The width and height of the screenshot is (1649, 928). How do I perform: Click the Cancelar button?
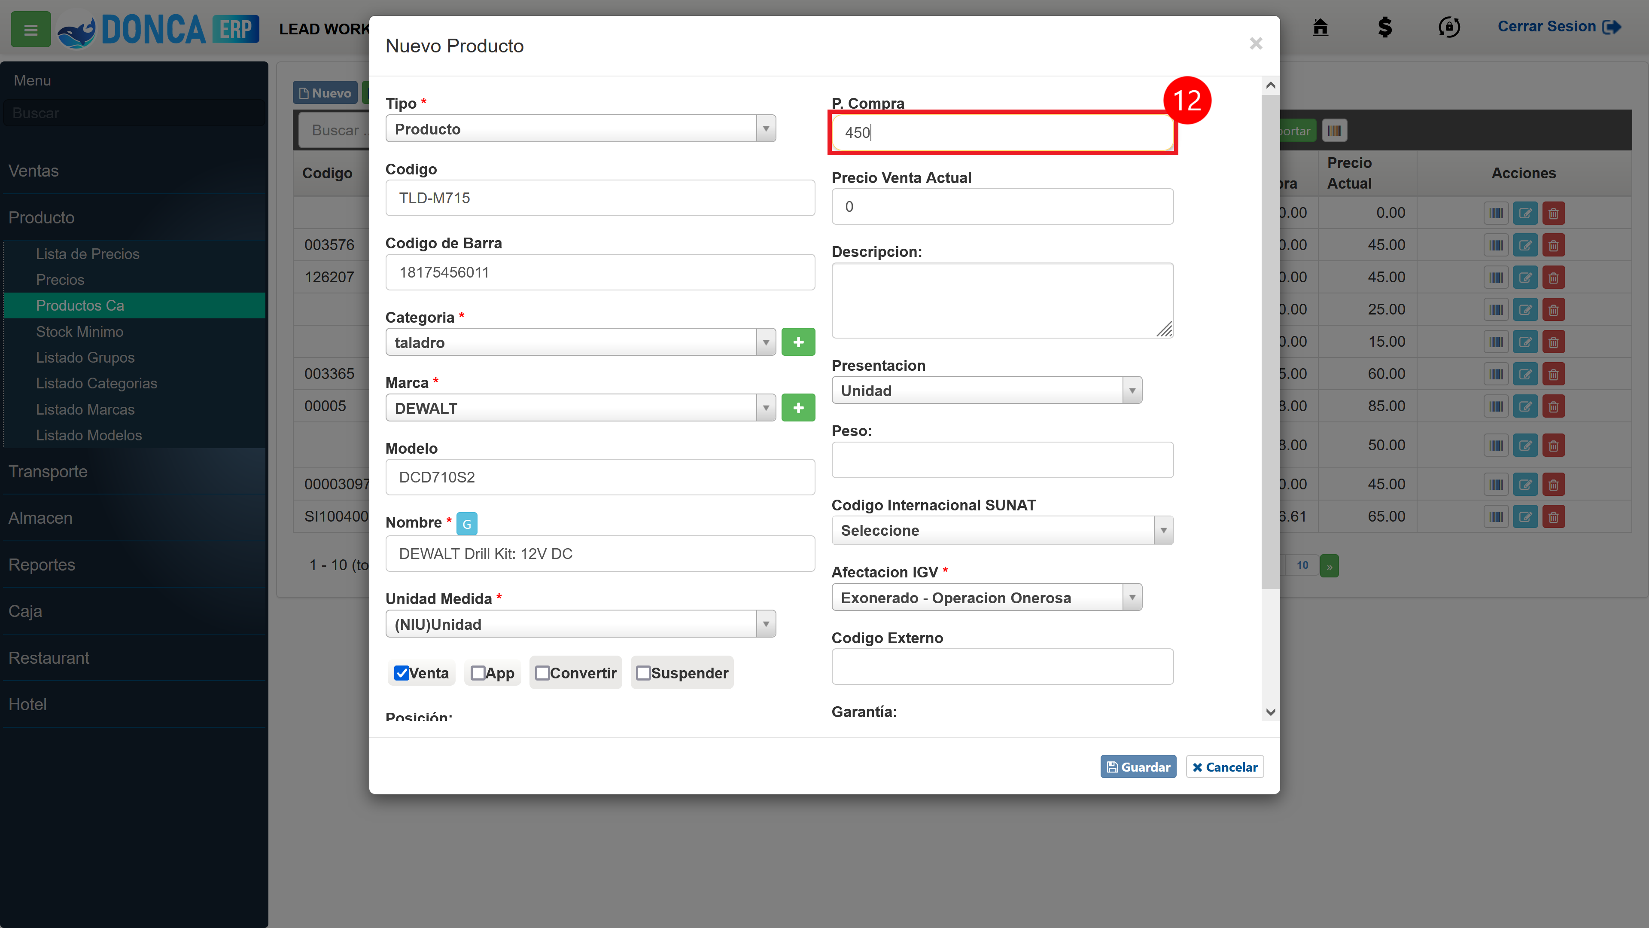click(1225, 766)
